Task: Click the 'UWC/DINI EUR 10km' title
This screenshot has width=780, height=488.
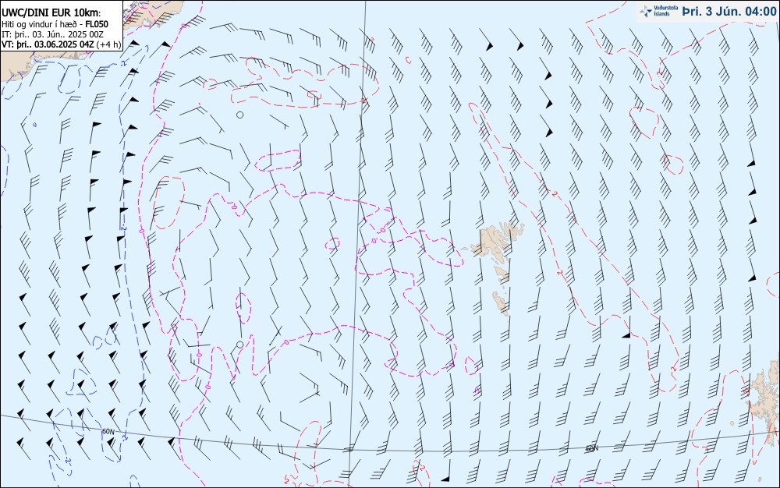Action: [x=51, y=13]
